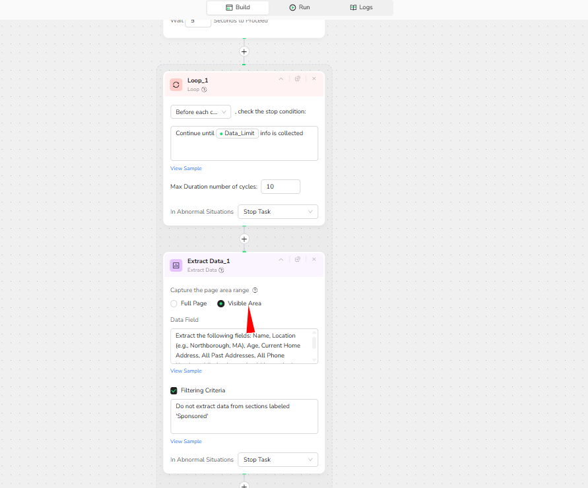Click the Extract Data help icon under title
This screenshot has height=488, width=588.
point(221,270)
